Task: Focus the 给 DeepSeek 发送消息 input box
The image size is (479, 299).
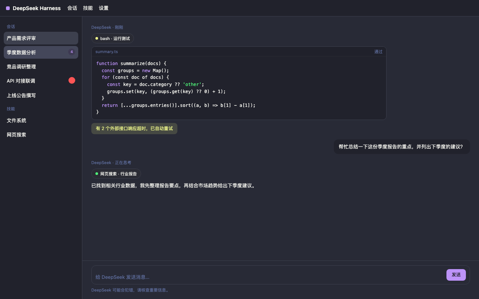Action: coord(269,277)
